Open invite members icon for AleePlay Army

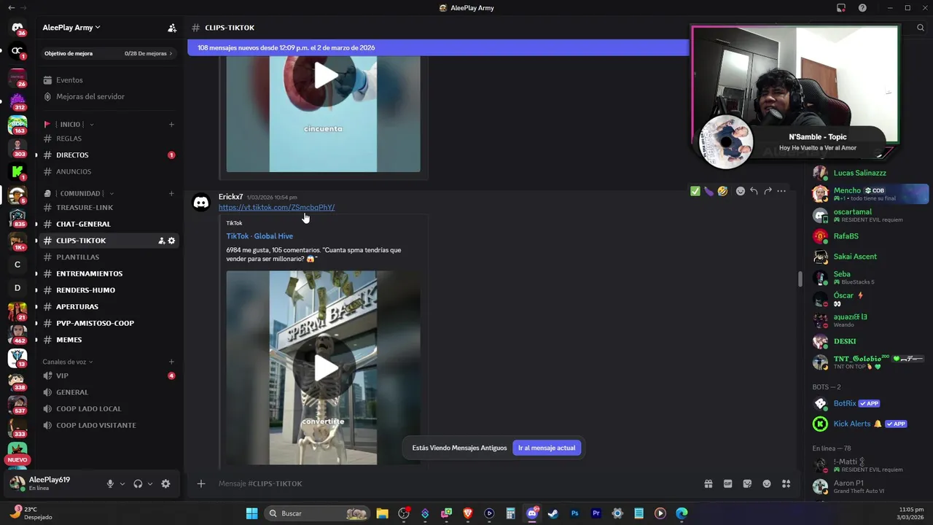click(x=172, y=28)
